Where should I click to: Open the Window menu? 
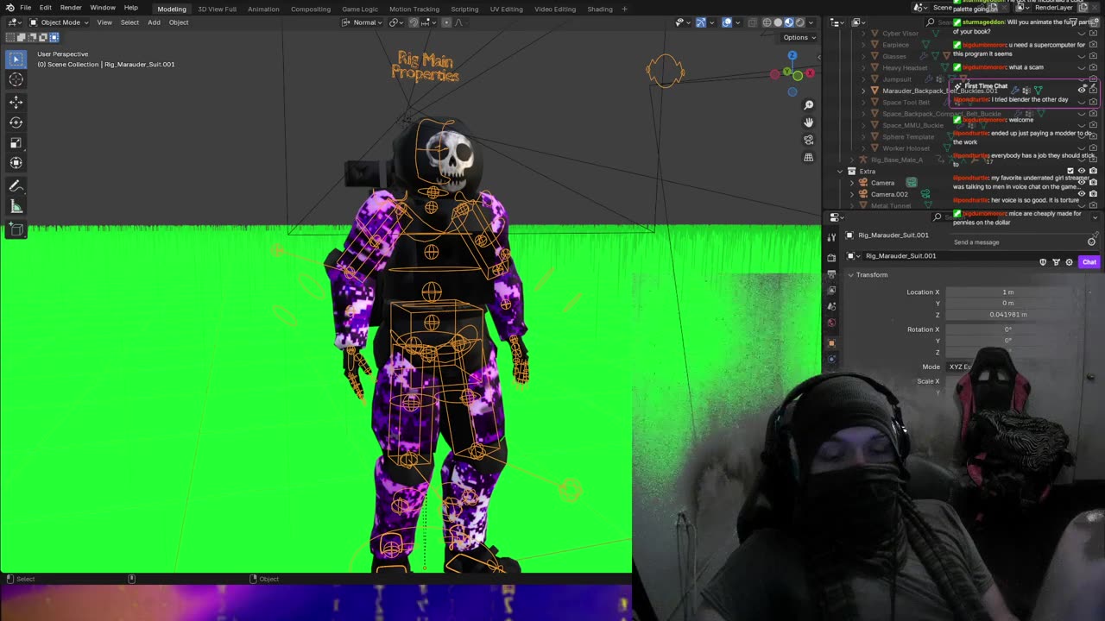point(103,8)
